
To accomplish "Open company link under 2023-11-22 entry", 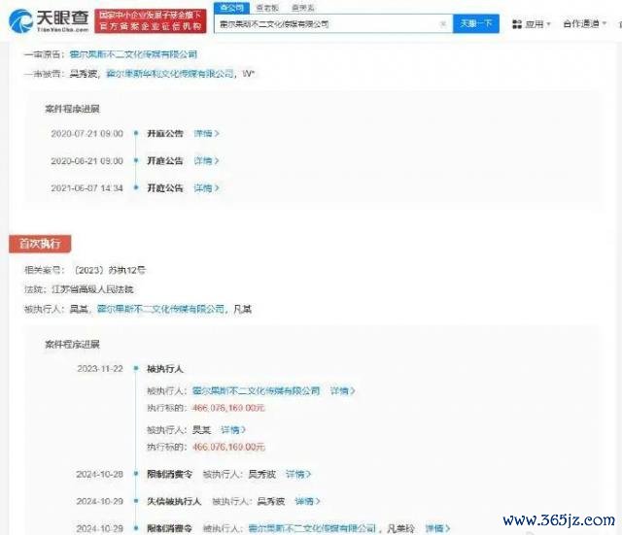I will 256,390.
